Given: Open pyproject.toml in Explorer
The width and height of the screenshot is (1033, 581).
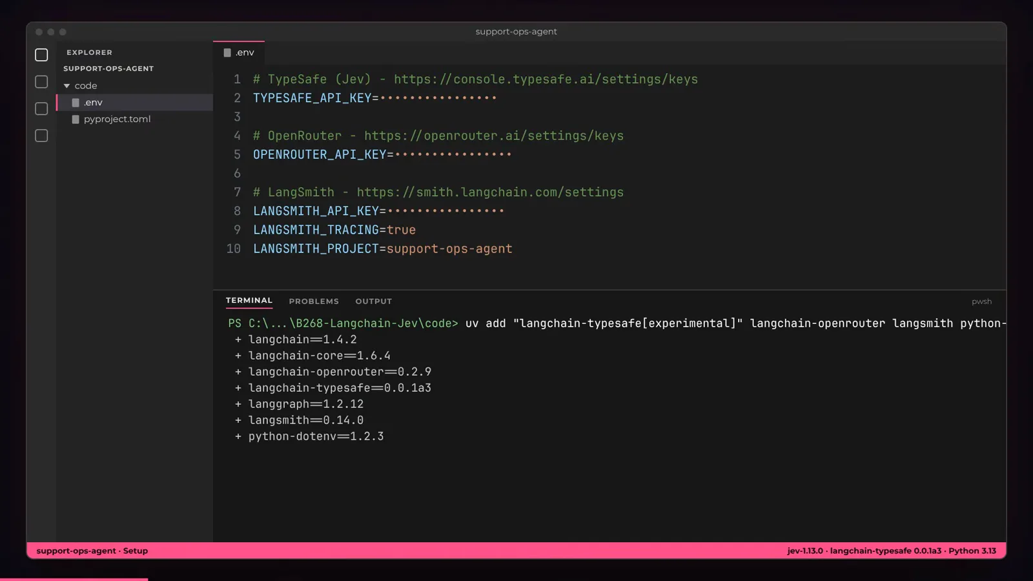Looking at the screenshot, I should click(x=117, y=119).
